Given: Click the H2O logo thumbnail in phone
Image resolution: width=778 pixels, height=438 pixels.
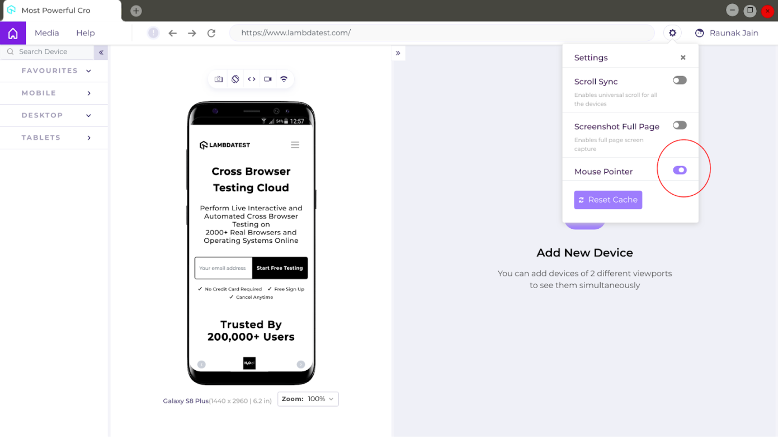Looking at the screenshot, I should (x=249, y=363).
